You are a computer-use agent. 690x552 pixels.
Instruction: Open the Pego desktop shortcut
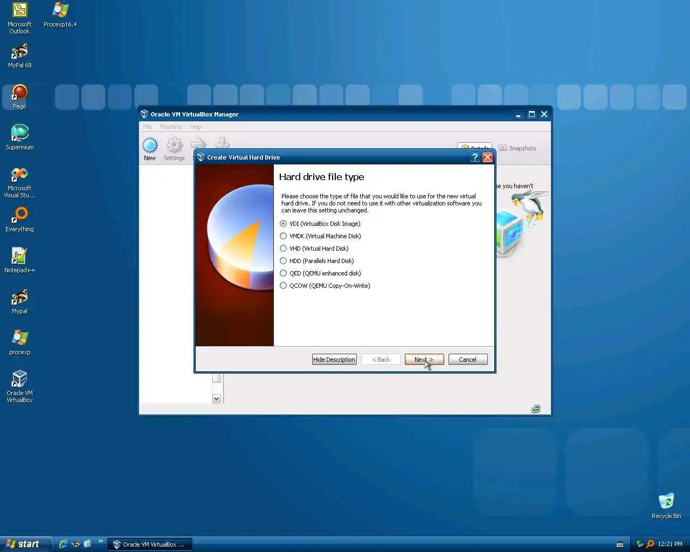(19, 97)
